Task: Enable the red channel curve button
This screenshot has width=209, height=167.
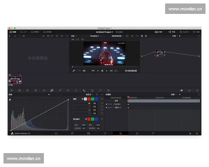Action: [89, 99]
